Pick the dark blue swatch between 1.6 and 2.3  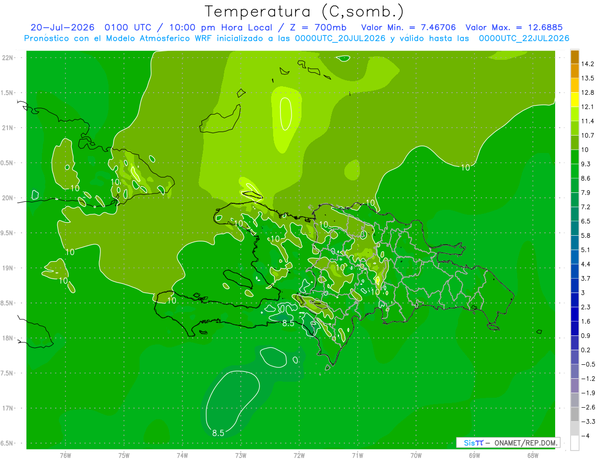575,314
